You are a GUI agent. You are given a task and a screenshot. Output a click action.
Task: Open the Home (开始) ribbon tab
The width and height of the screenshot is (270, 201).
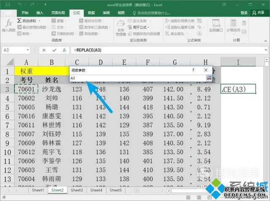pos(25,13)
